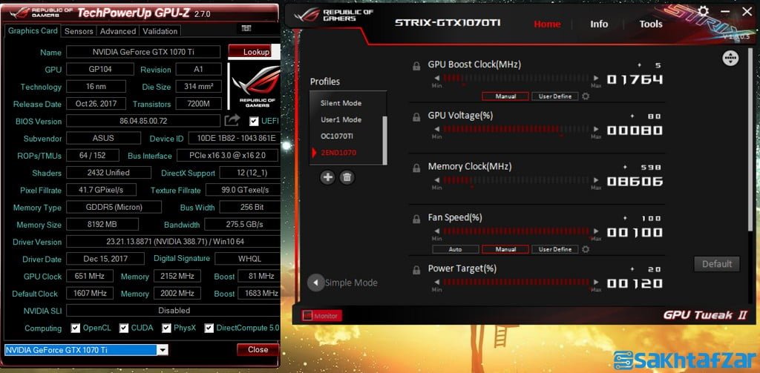
Task: Collapse to Simple Mode with arrow
Action: click(316, 282)
